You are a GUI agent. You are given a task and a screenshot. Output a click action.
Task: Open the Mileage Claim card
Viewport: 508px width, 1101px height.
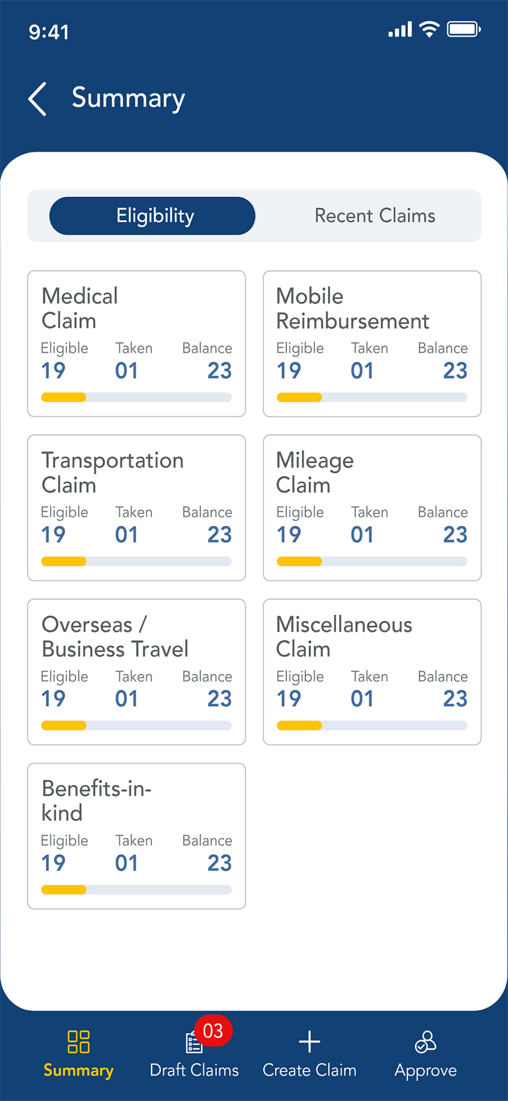point(372,508)
